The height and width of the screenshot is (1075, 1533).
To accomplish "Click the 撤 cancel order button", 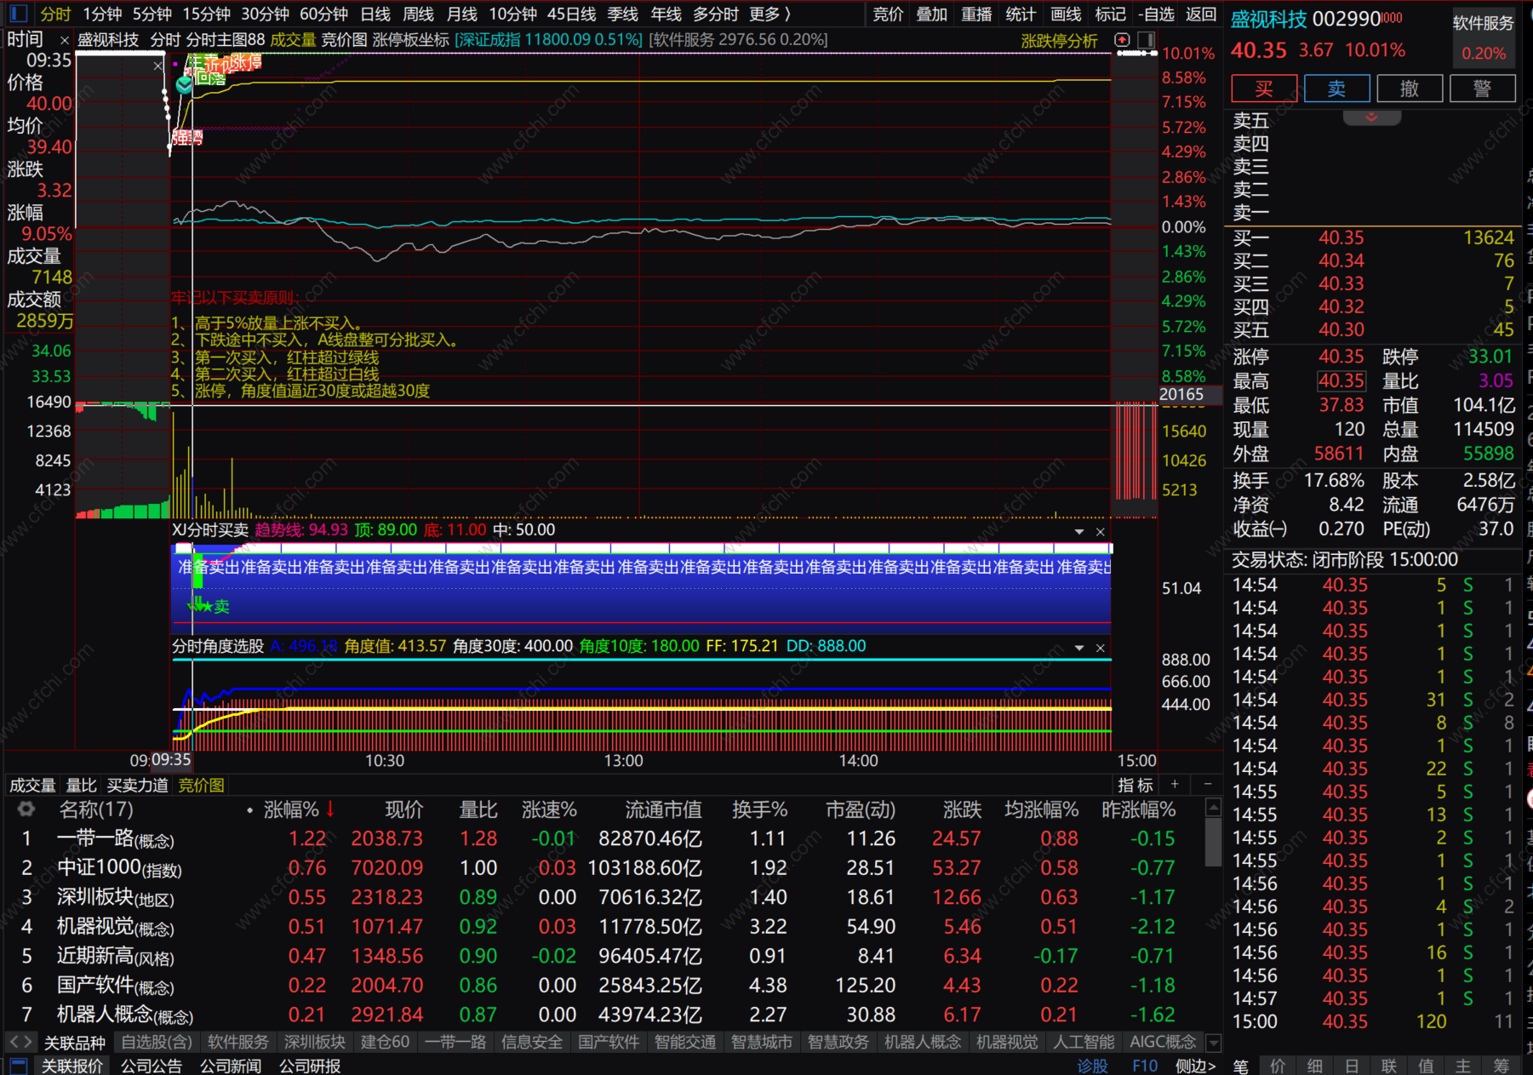I will click(x=1410, y=89).
